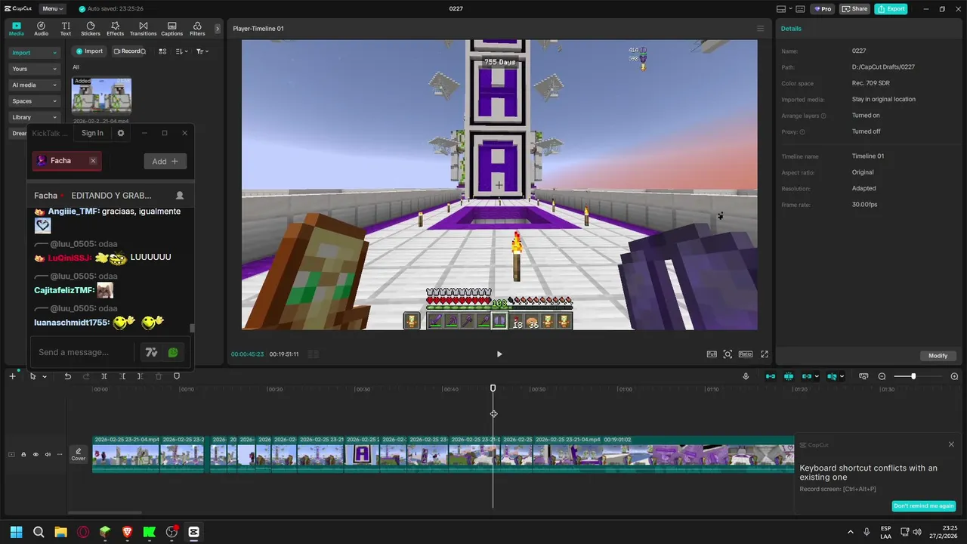Redo the last edit
Viewport: 967px width, 544px height.
(x=86, y=376)
